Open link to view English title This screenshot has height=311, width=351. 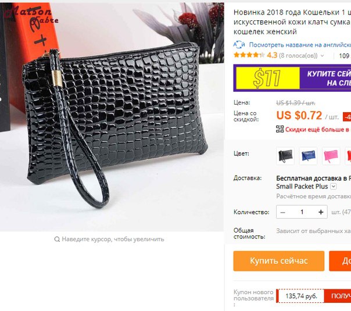pyautogui.click(x=300, y=45)
